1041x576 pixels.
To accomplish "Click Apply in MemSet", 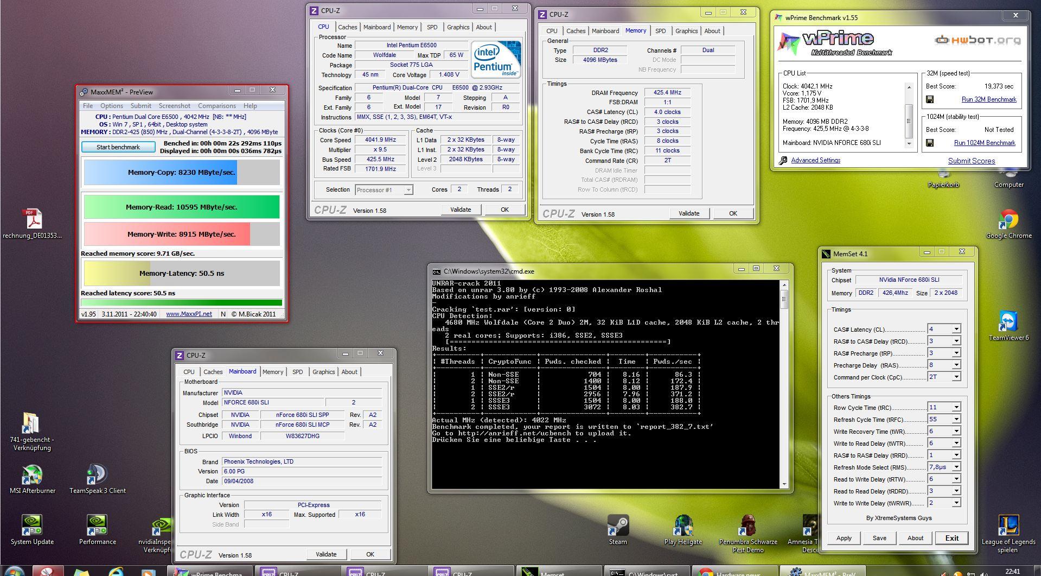I will (x=844, y=538).
